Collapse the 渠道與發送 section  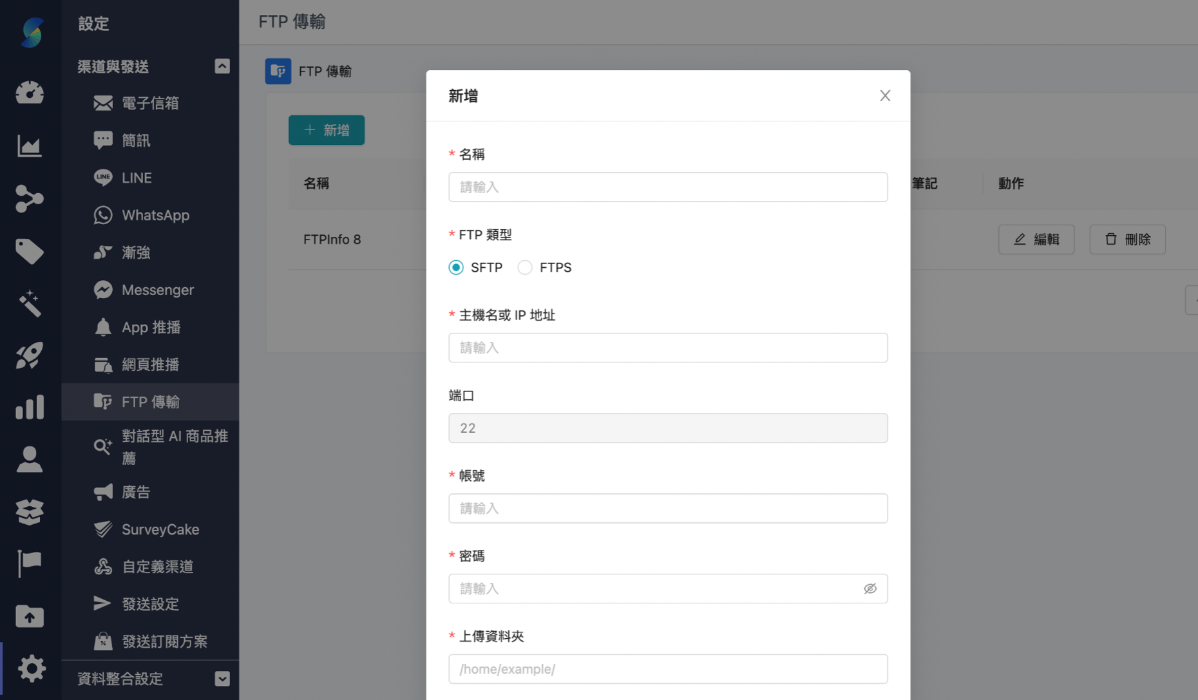222,66
